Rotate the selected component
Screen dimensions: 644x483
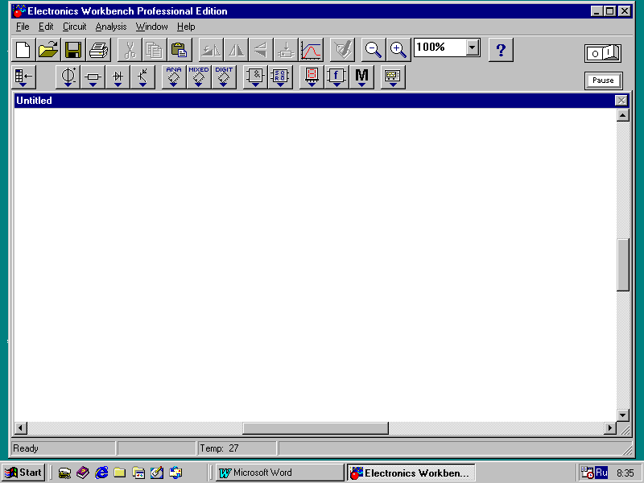point(211,50)
